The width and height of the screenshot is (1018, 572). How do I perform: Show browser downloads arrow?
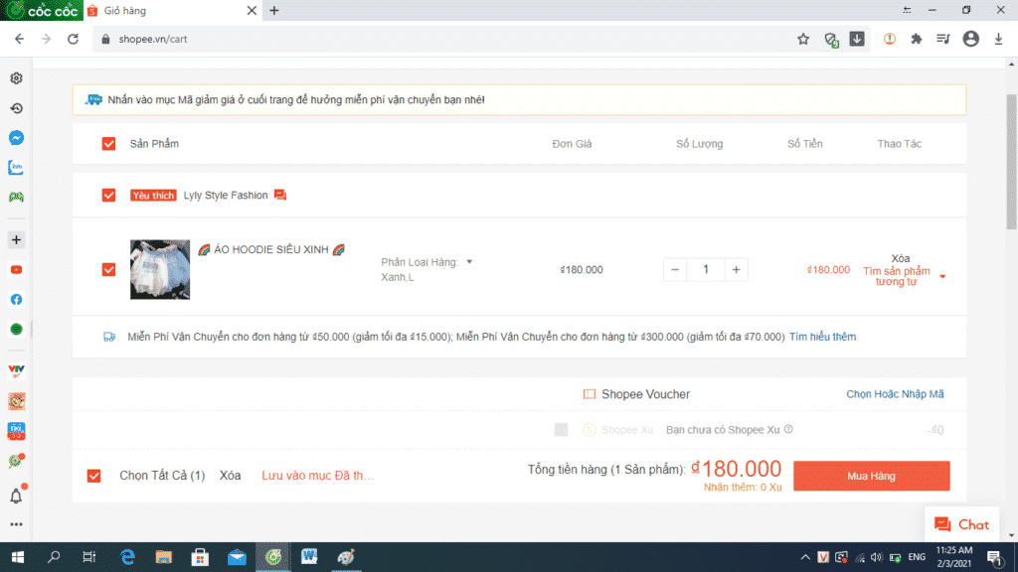[998, 39]
